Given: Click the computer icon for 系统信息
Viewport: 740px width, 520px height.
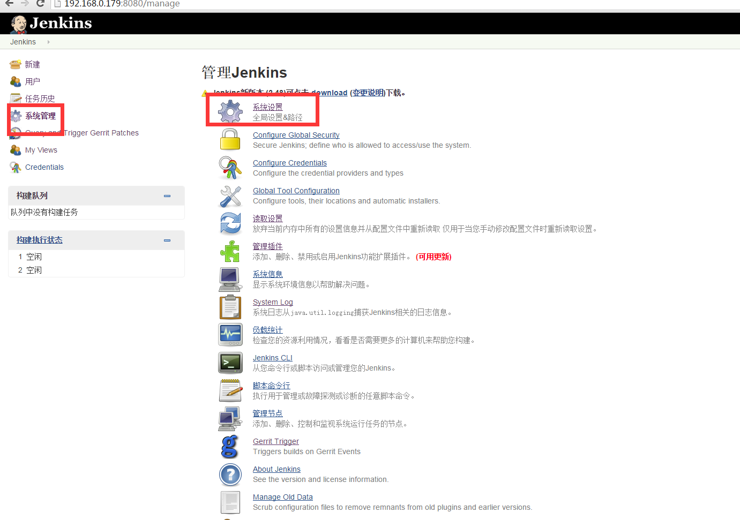Looking at the screenshot, I should 230,279.
